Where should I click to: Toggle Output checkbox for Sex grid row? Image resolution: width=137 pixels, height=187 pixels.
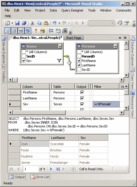pos(82,104)
